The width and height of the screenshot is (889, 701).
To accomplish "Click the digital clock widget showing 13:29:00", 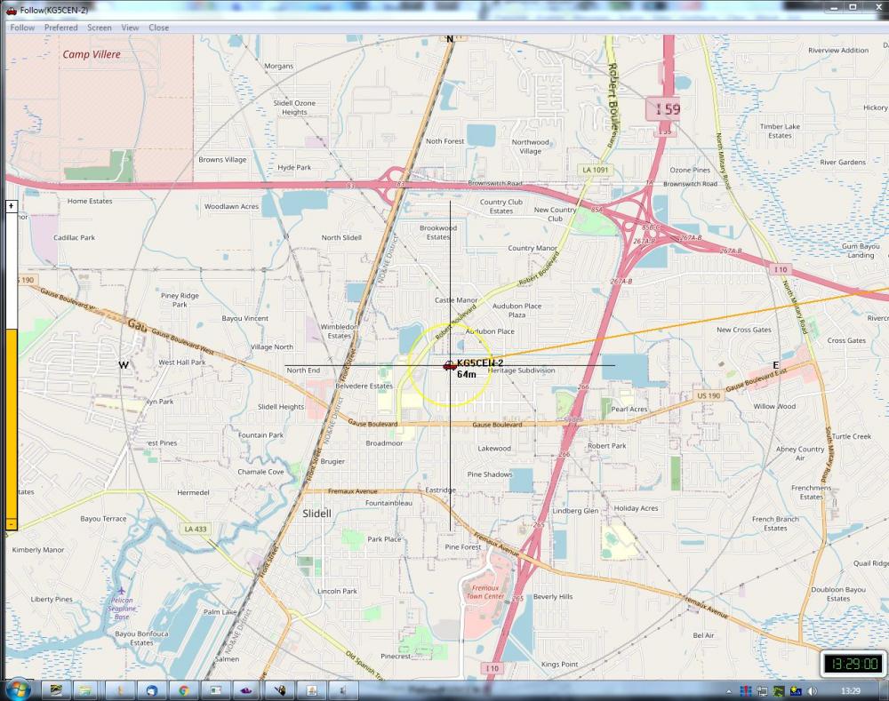I will [x=852, y=663].
